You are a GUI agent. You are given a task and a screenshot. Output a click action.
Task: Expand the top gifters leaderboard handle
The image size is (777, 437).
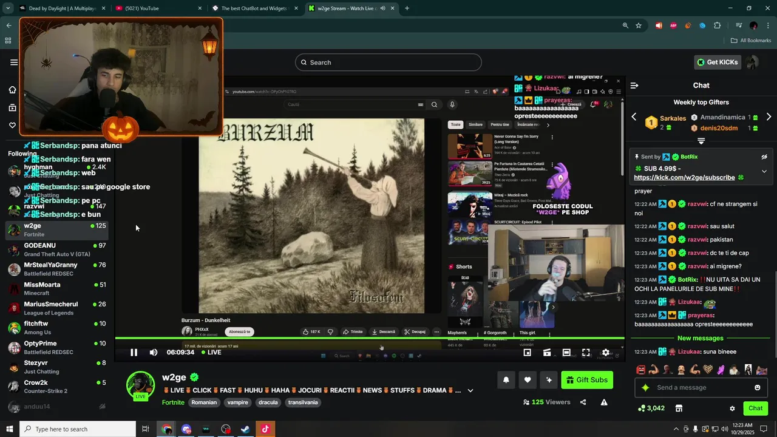pos(701,141)
